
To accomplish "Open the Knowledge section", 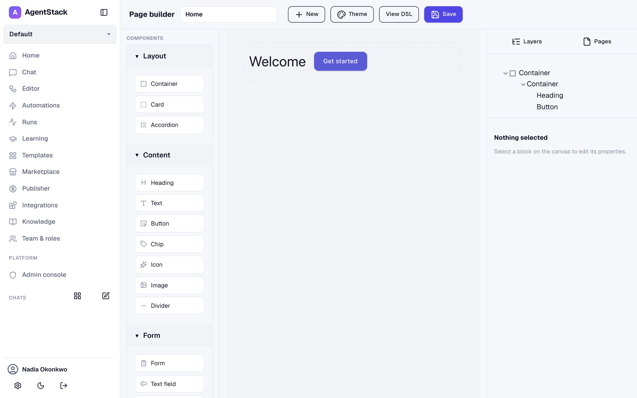I will coord(60,222).
